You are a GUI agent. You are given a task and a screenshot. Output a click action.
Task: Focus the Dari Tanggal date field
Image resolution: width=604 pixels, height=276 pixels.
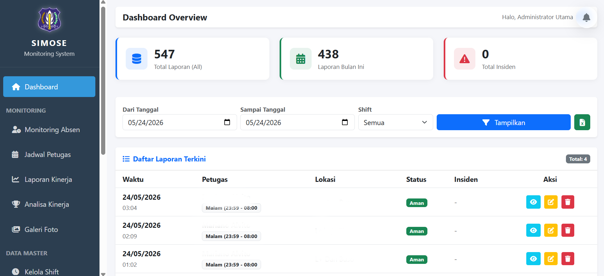179,122
